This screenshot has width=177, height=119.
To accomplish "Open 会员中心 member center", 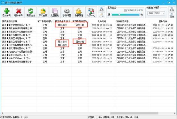I will [x=91, y=12].
